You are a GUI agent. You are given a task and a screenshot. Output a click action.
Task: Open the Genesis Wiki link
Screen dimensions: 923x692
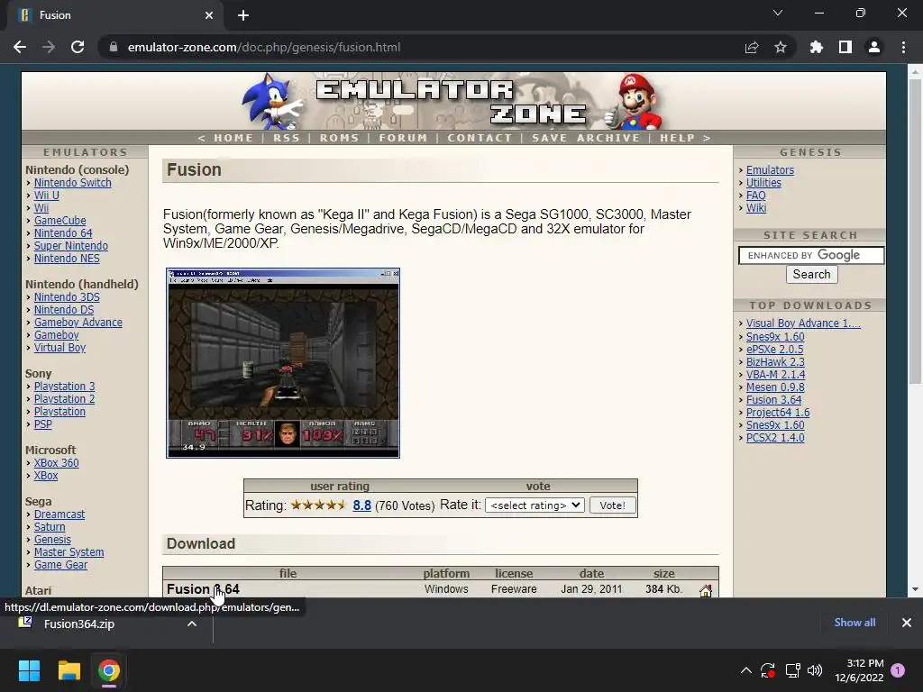pos(756,208)
